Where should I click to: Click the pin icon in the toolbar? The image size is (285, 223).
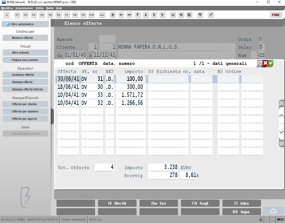[x=211, y=15]
